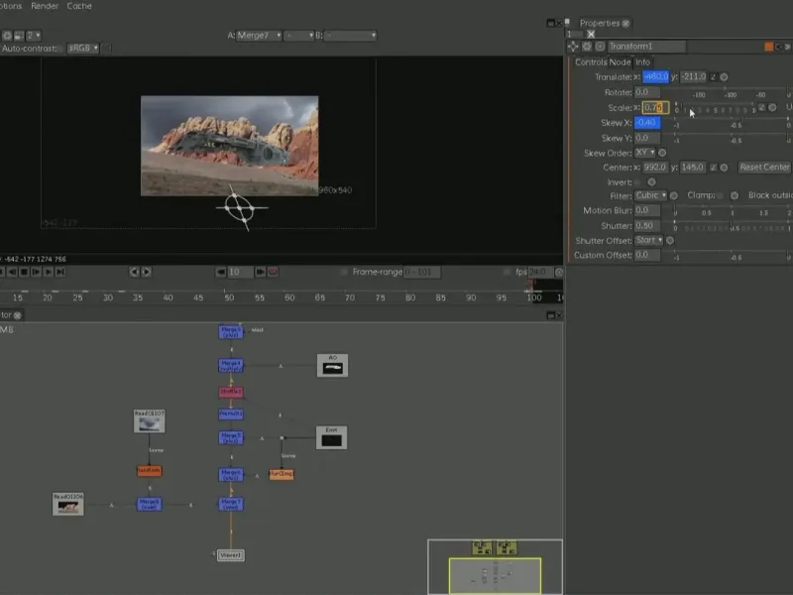Expand the Shutter Offset Start dropdown
The image size is (793, 595).
647,240
